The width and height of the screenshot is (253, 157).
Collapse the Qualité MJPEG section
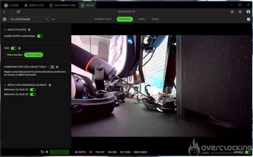[5, 30]
